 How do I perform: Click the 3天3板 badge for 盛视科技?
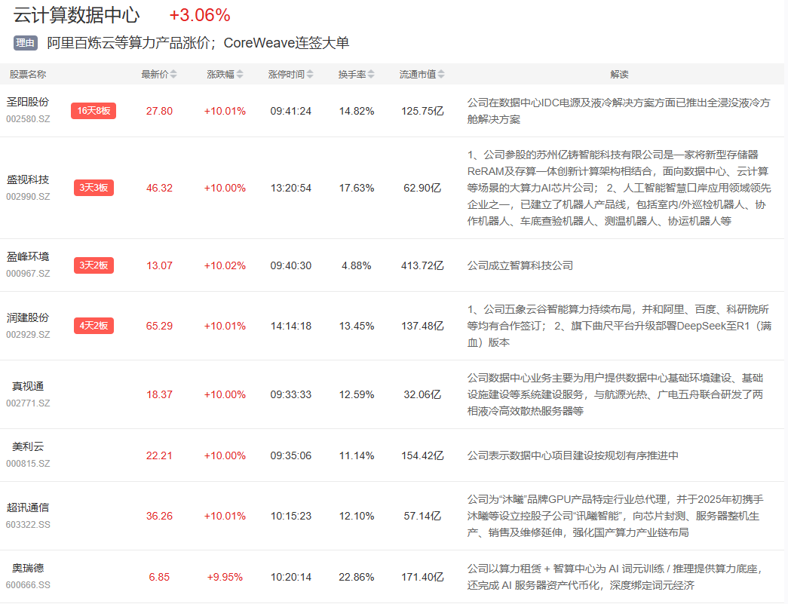(x=94, y=188)
